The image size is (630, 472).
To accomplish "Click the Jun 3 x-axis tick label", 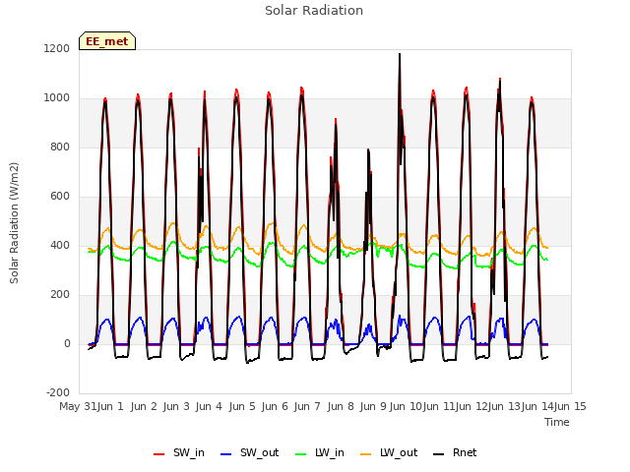I will click(x=176, y=406).
